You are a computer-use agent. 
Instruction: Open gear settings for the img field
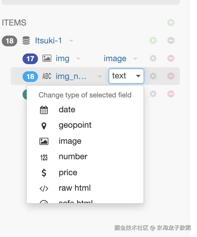[153, 59]
